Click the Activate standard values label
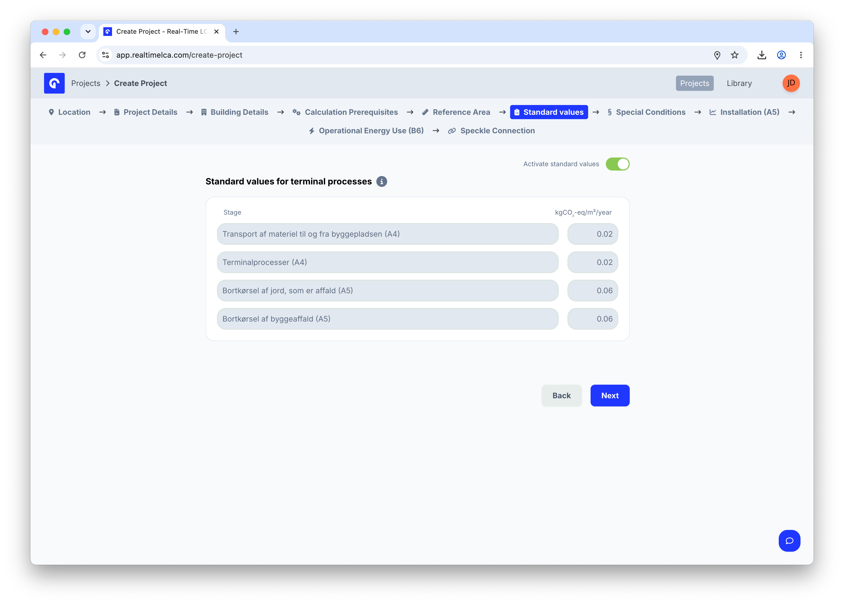This screenshot has width=844, height=605. pyautogui.click(x=561, y=164)
